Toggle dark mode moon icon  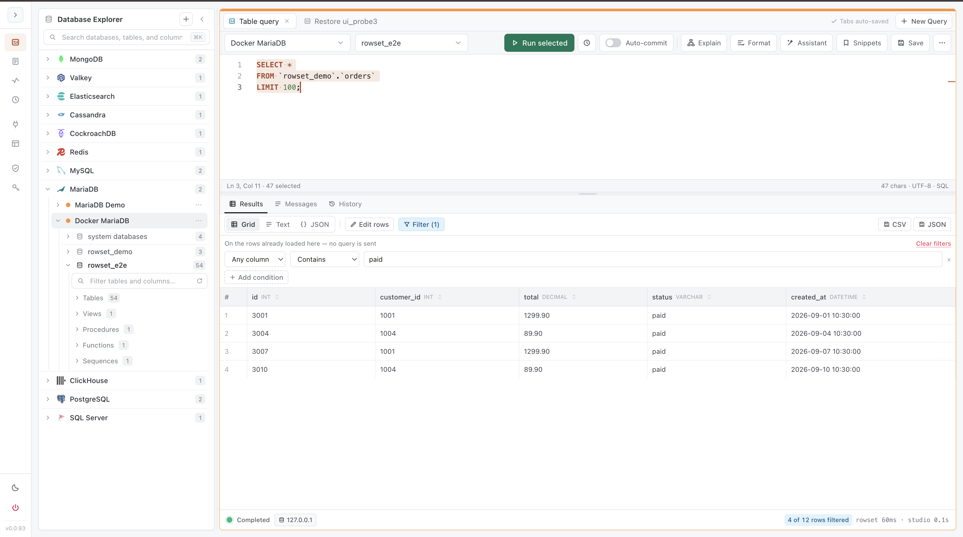coord(15,488)
